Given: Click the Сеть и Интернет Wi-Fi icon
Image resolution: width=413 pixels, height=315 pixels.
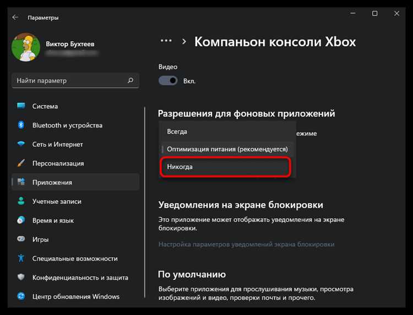Looking at the screenshot, I should [x=21, y=144].
